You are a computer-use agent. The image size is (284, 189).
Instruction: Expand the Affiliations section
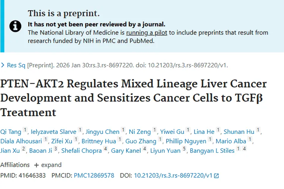[x=48, y=165]
